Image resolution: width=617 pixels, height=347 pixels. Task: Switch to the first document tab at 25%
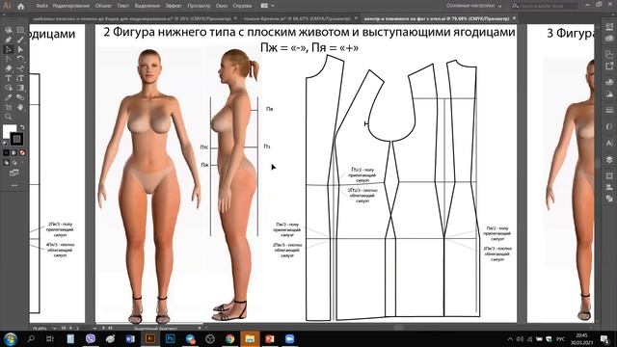132,18
